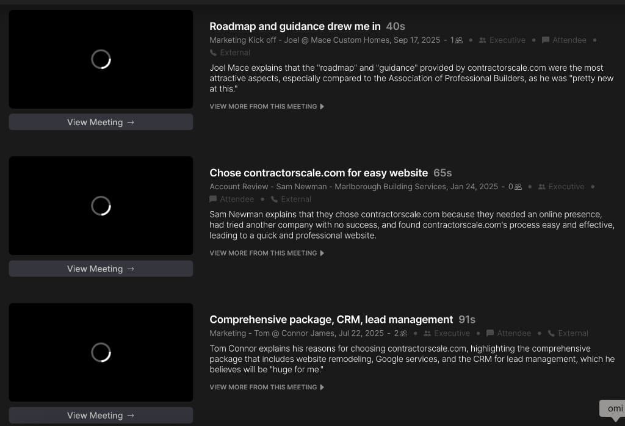625x426 pixels.
Task: Click View Meeting under the Tom Connor clip
Action: click(x=101, y=415)
